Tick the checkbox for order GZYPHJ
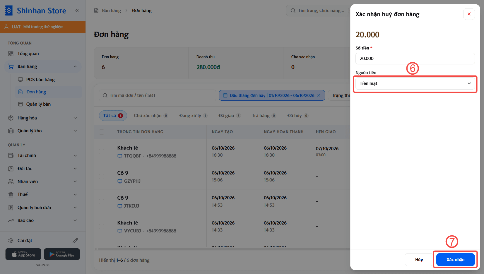 pos(102,177)
